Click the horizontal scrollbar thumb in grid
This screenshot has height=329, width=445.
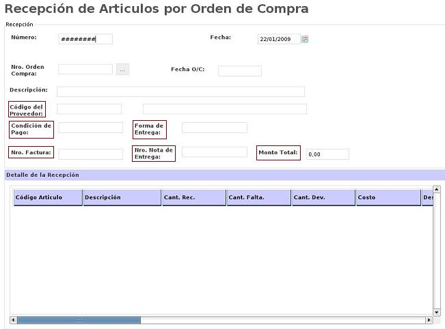pos(79,319)
